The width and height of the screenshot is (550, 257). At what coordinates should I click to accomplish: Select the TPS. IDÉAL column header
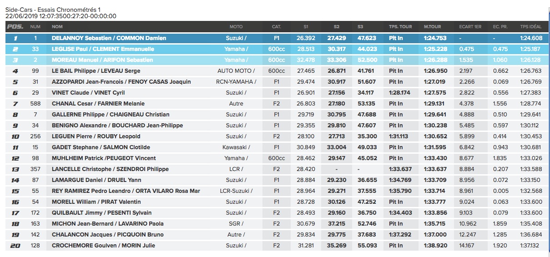[531, 27]
